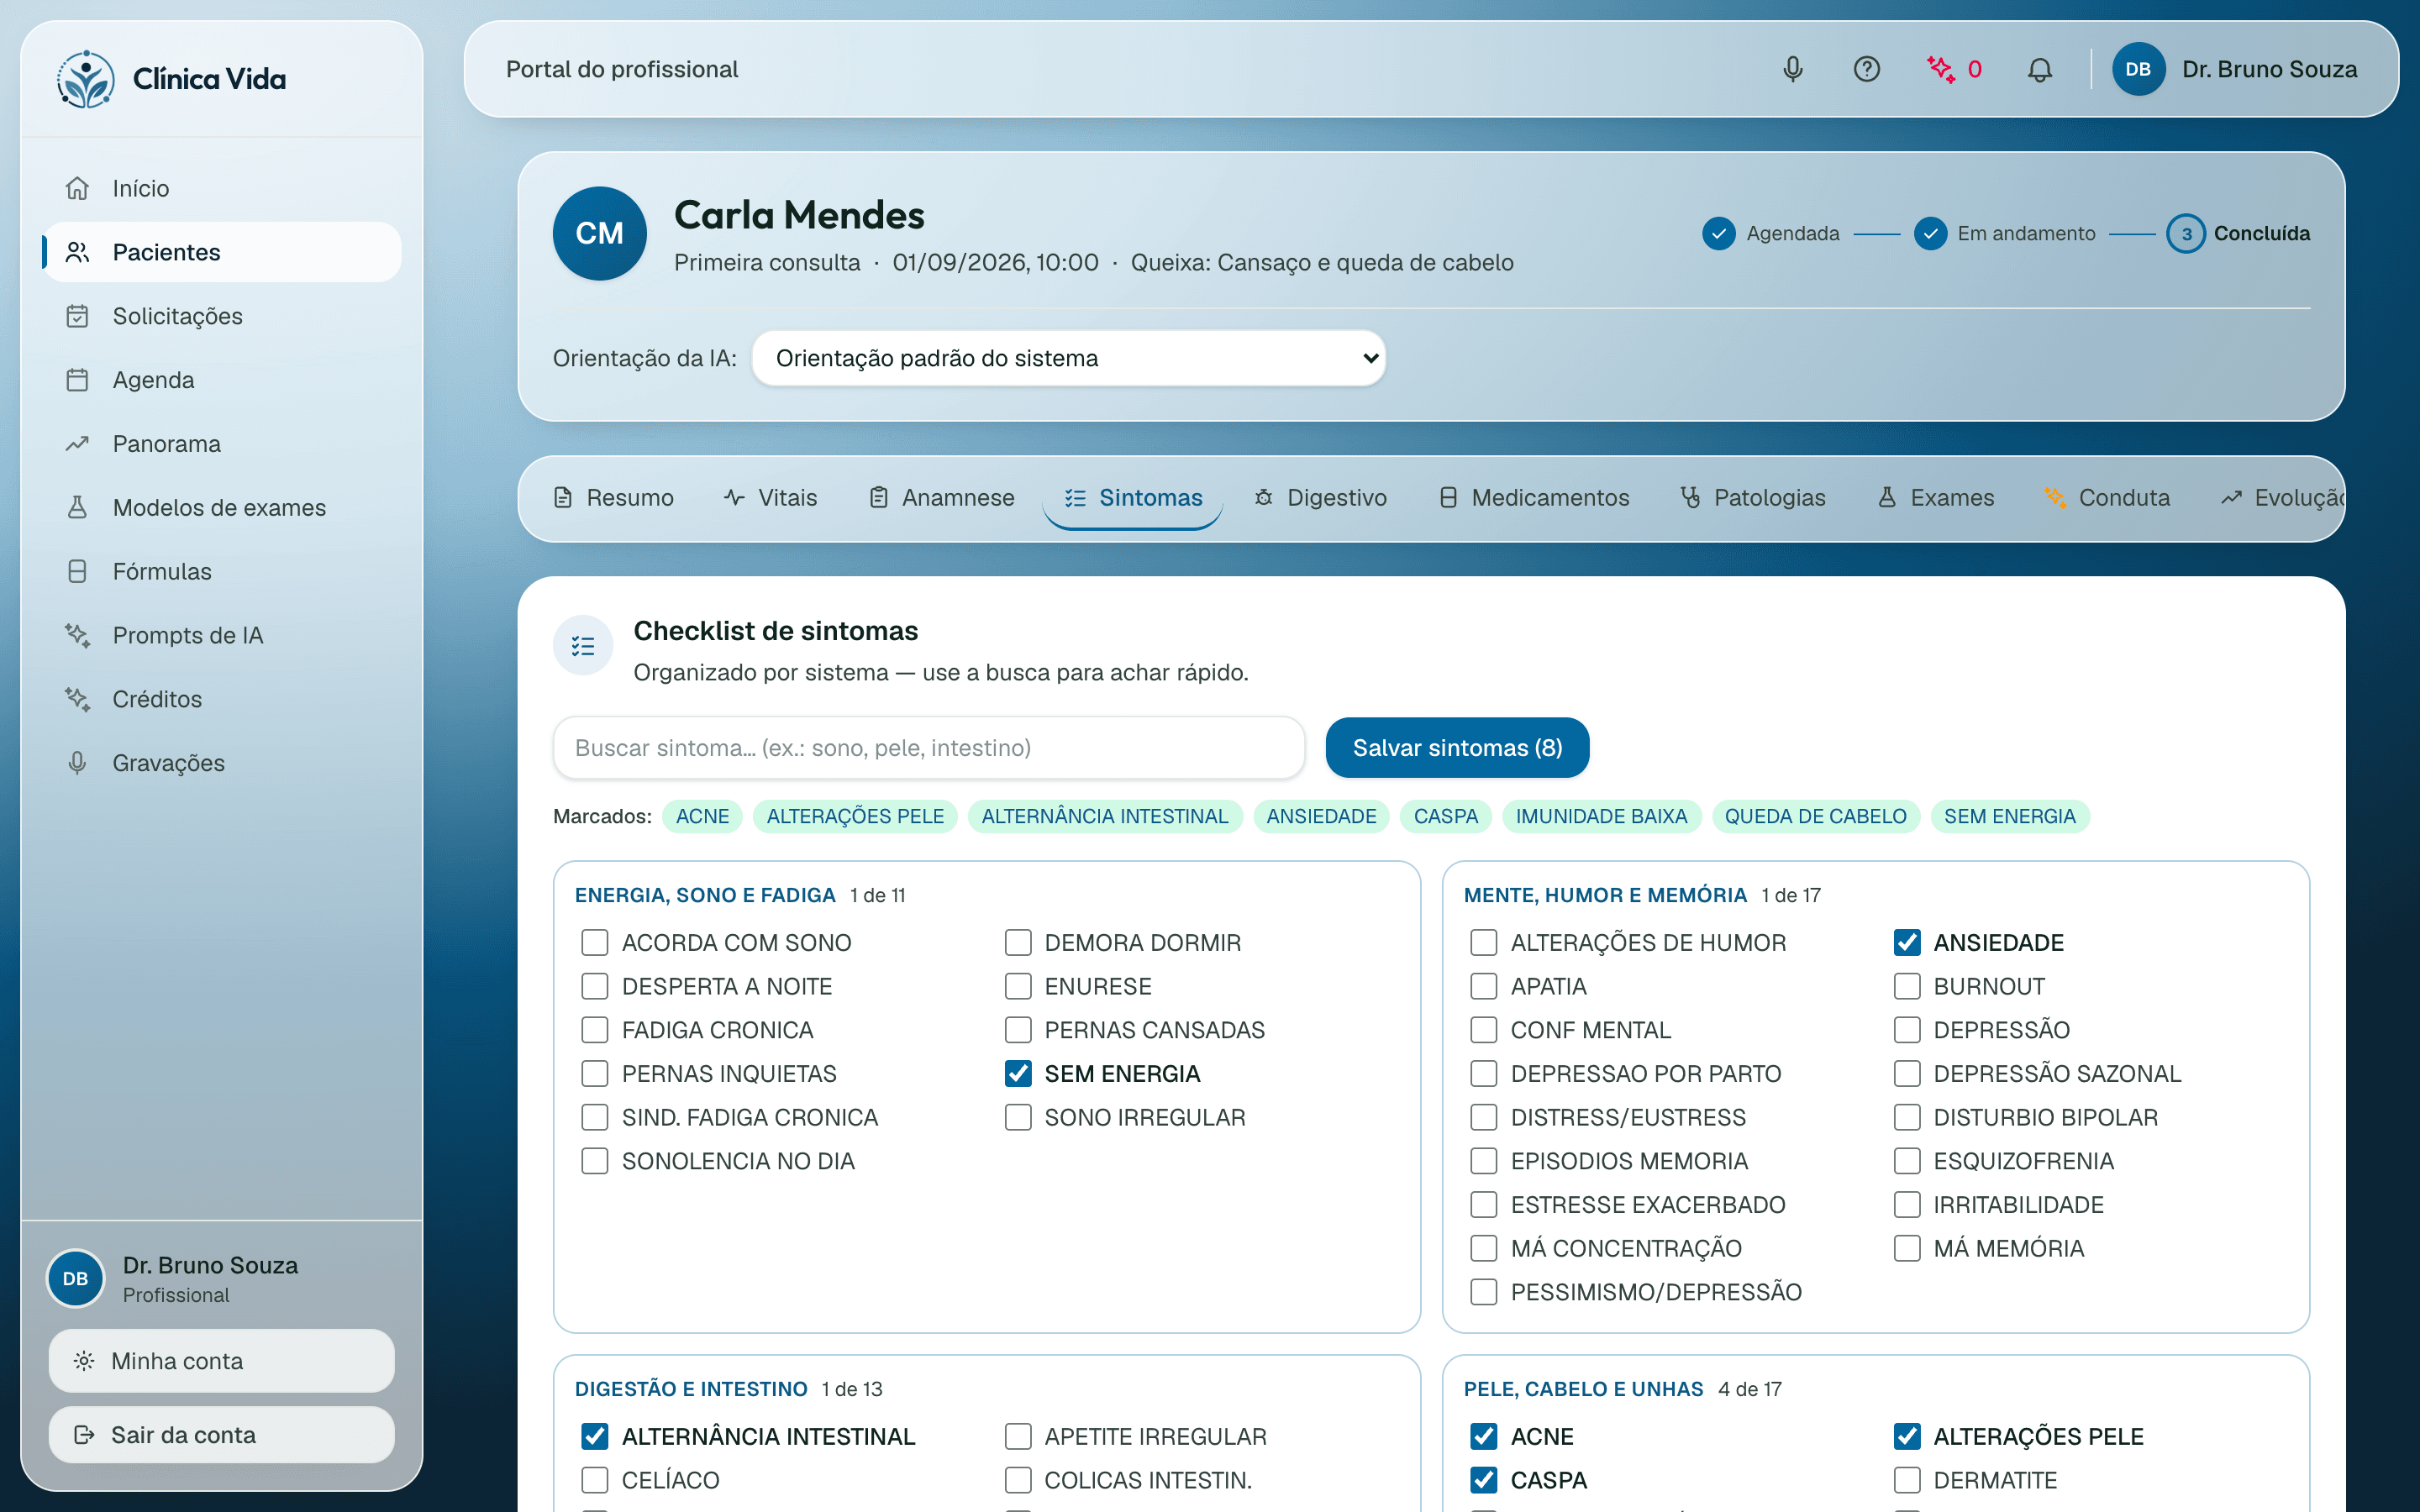This screenshot has width=2420, height=1512.
Task: Open the notifications bell
Action: 2040,69
